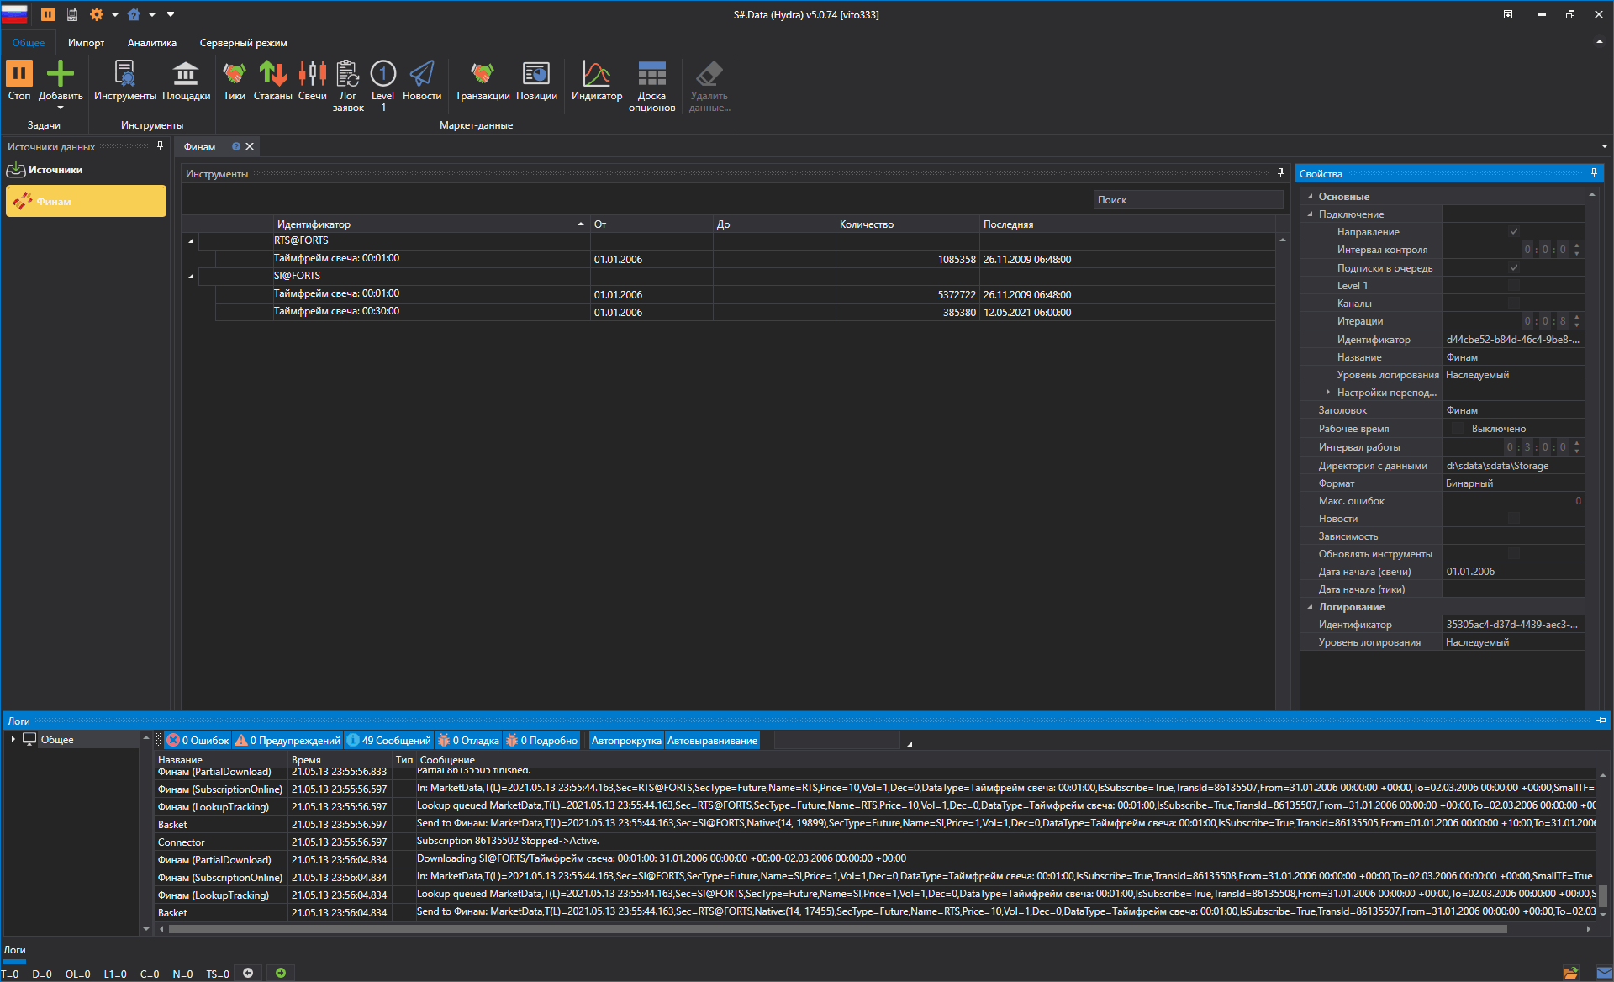
Task: Toggle the Рабочее время checkbox
Action: 1458,429
